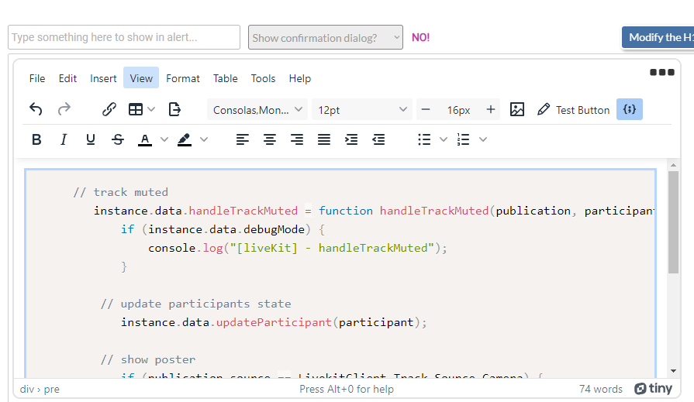The image size is (694, 402).
Task: Toggle Bold formatting
Action: point(36,139)
